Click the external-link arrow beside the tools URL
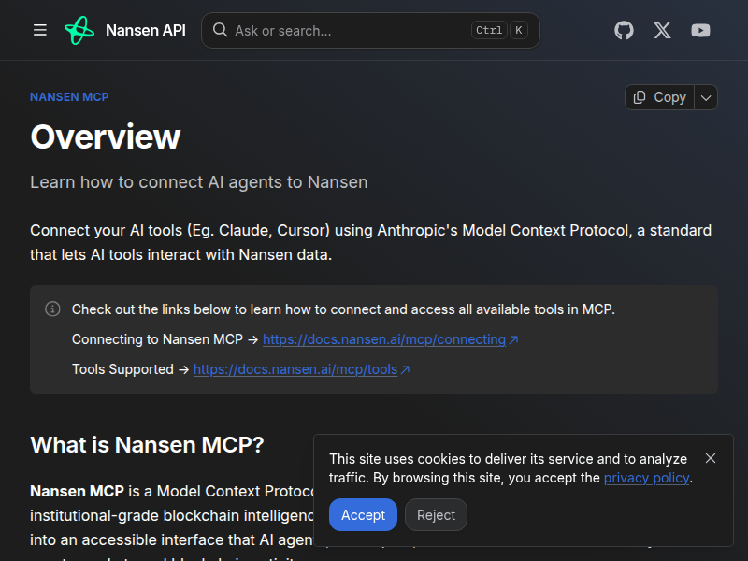 coord(406,369)
